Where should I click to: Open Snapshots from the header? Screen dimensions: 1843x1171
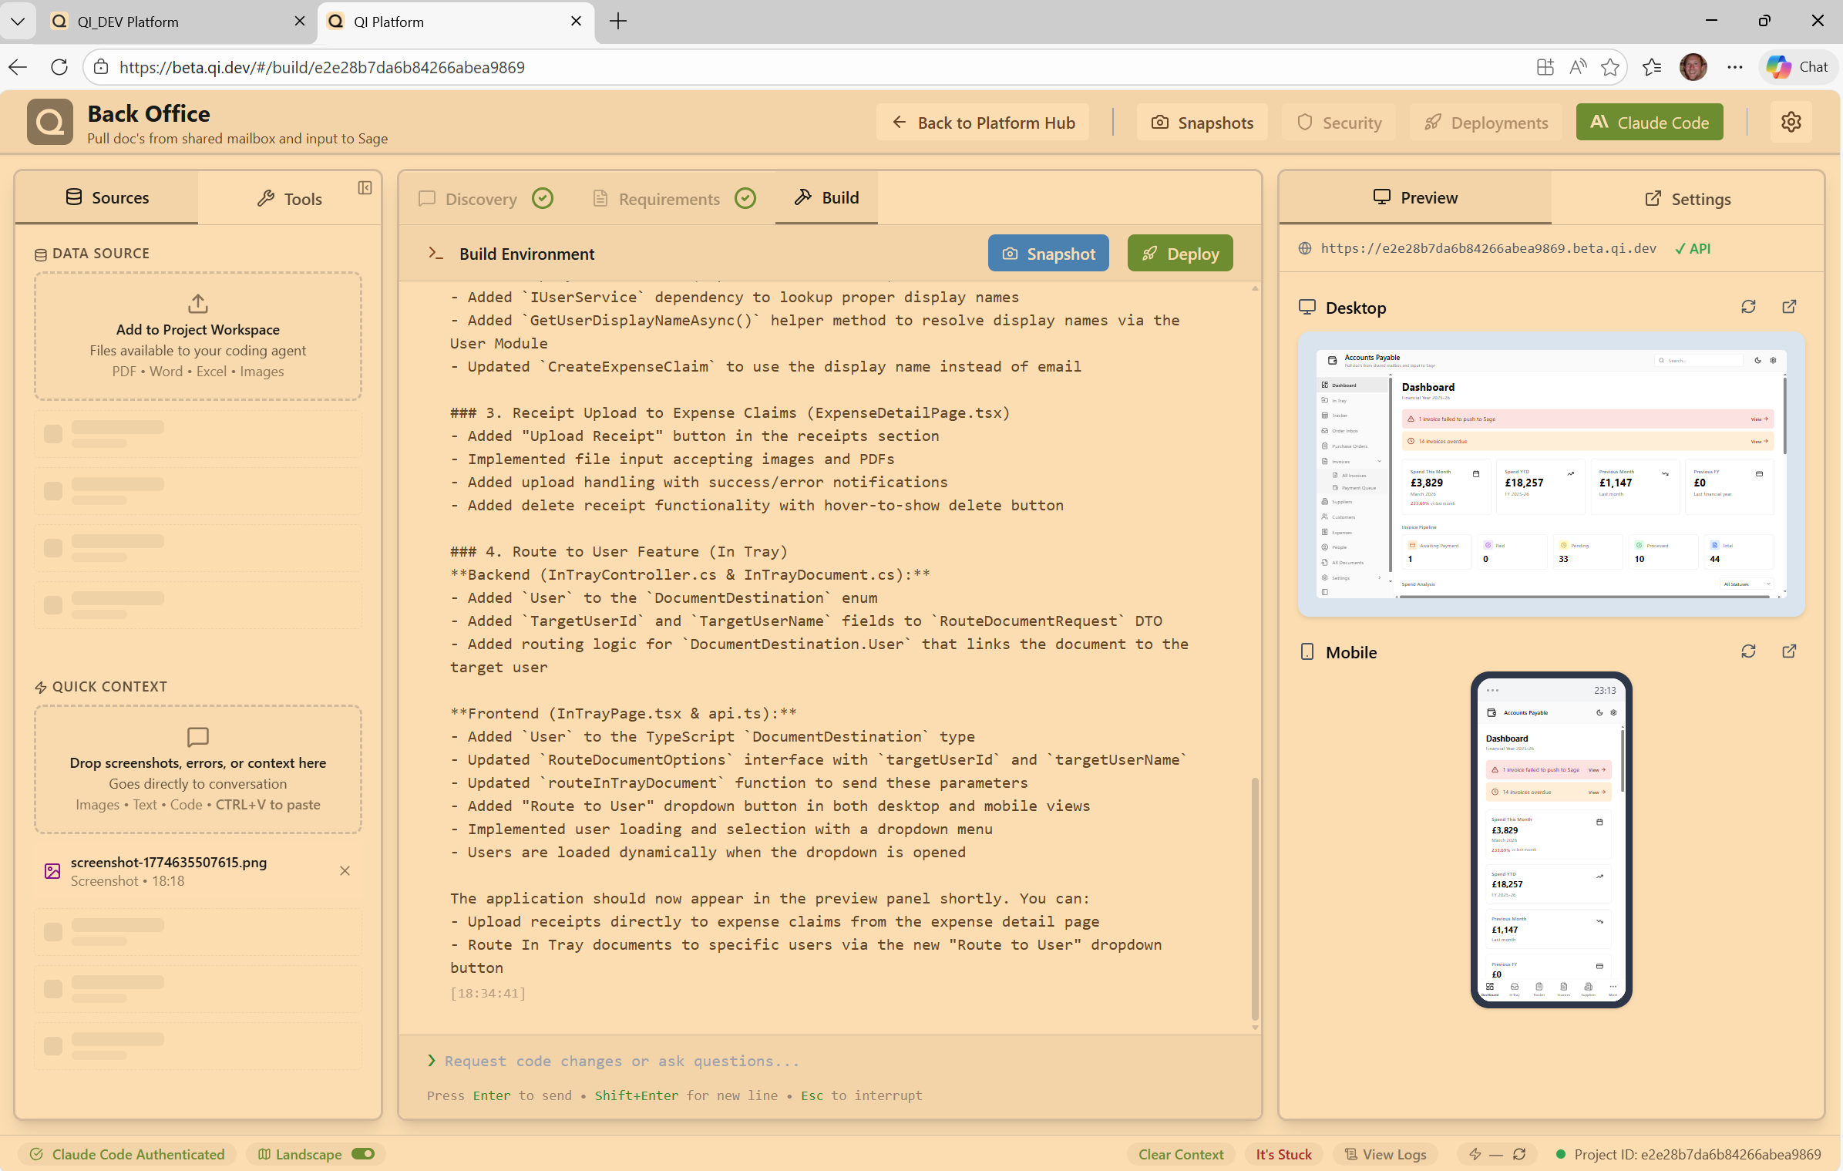click(x=1202, y=122)
